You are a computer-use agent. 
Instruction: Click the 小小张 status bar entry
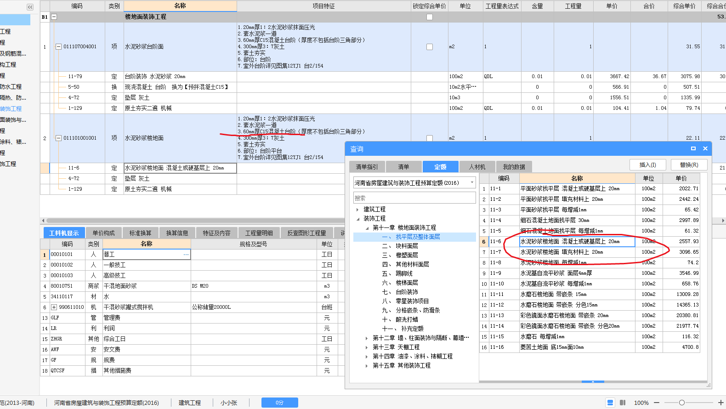click(229, 403)
